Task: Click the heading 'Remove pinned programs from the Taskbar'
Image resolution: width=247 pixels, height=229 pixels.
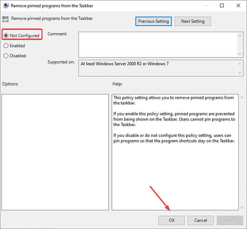Action: [x=52, y=18]
